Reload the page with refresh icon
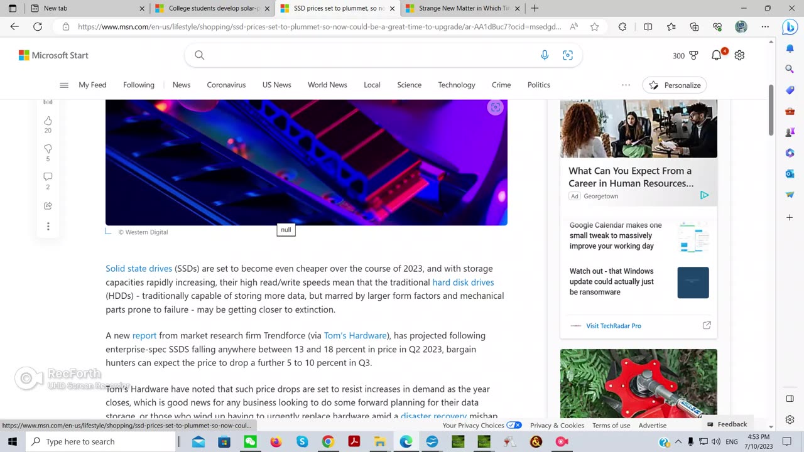This screenshot has width=804, height=452. click(x=38, y=27)
